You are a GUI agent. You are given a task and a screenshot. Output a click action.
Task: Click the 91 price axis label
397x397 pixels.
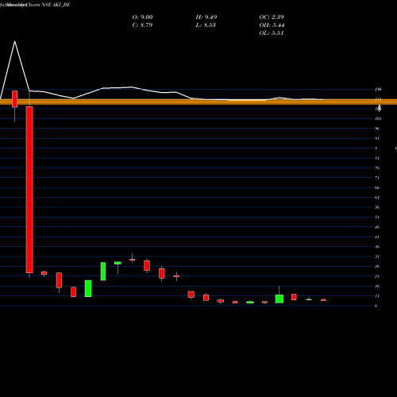(x=377, y=138)
